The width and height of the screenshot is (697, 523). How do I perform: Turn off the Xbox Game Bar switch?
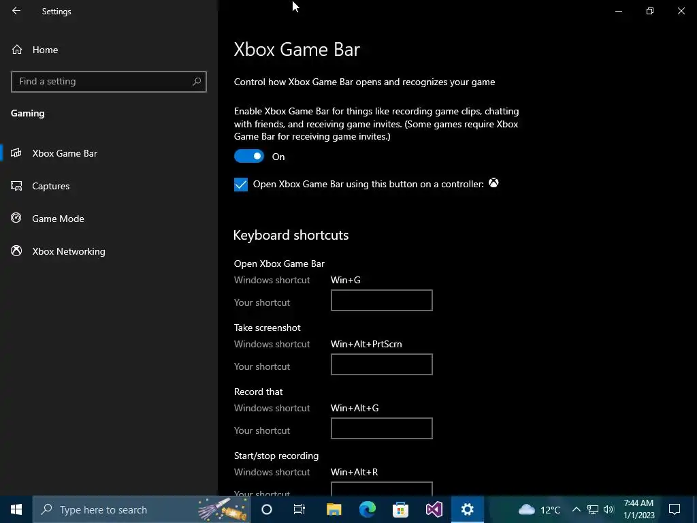249,156
